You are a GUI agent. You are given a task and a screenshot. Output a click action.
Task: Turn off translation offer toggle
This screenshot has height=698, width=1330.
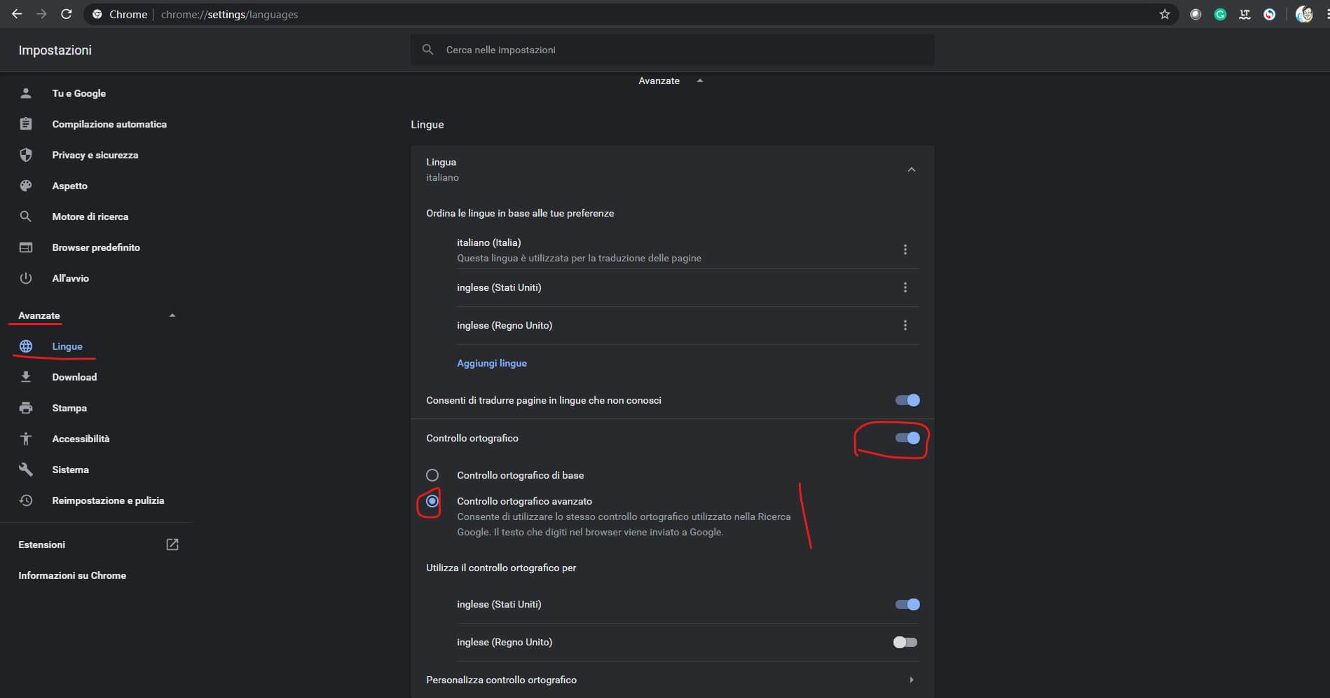point(907,400)
